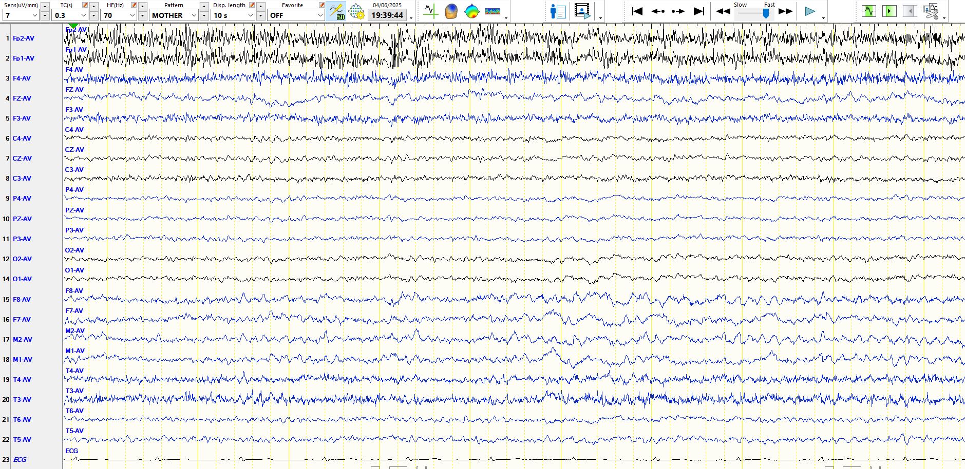Select the T4-AV channel label
Screen dimensions: 965x469
(22, 380)
